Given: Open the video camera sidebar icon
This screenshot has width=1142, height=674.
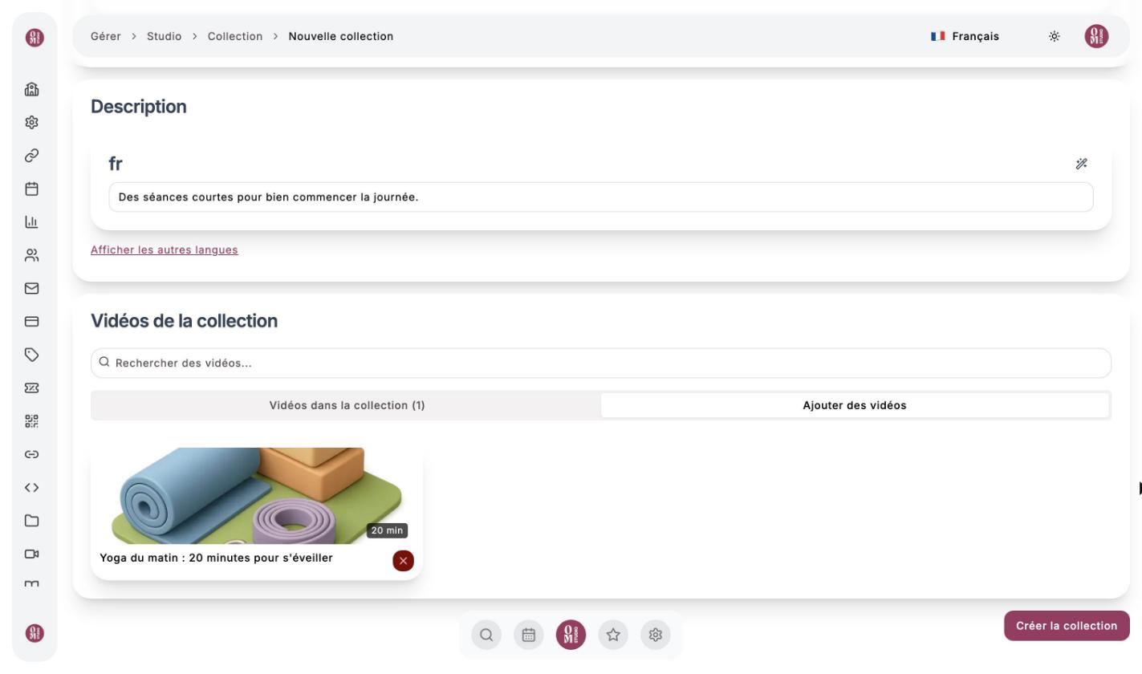Looking at the screenshot, I should (32, 554).
